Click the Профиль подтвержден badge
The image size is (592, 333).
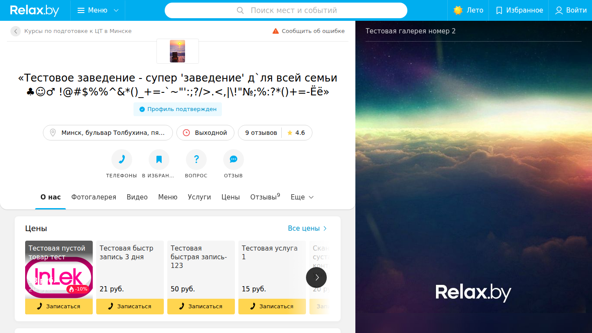point(178,109)
